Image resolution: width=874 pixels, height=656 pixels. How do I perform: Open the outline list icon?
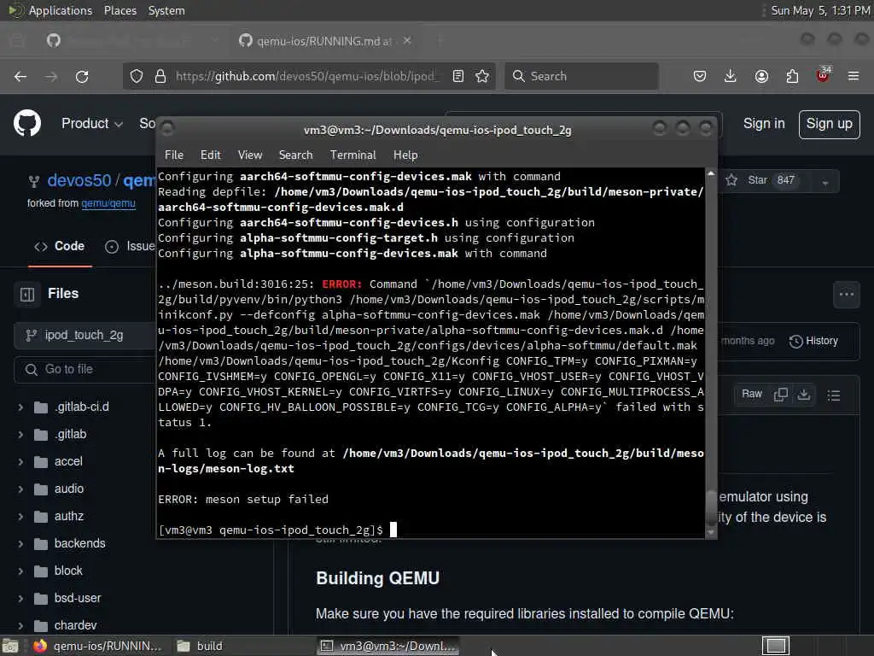[x=834, y=395]
